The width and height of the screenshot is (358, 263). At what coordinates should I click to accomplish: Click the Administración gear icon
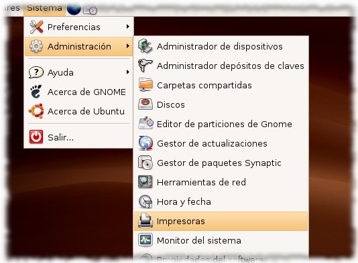click(36, 46)
